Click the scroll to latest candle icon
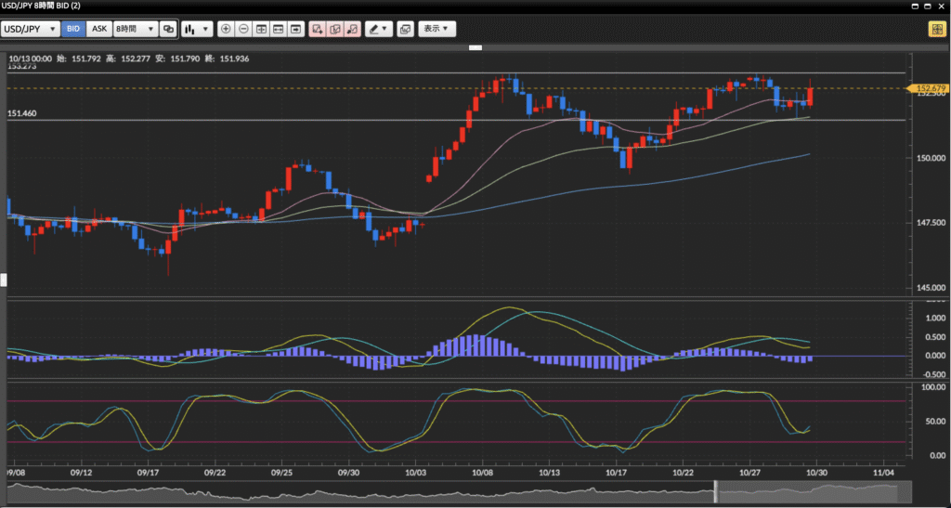The height and width of the screenshot is (508, 951). click(x=296, y=29)
